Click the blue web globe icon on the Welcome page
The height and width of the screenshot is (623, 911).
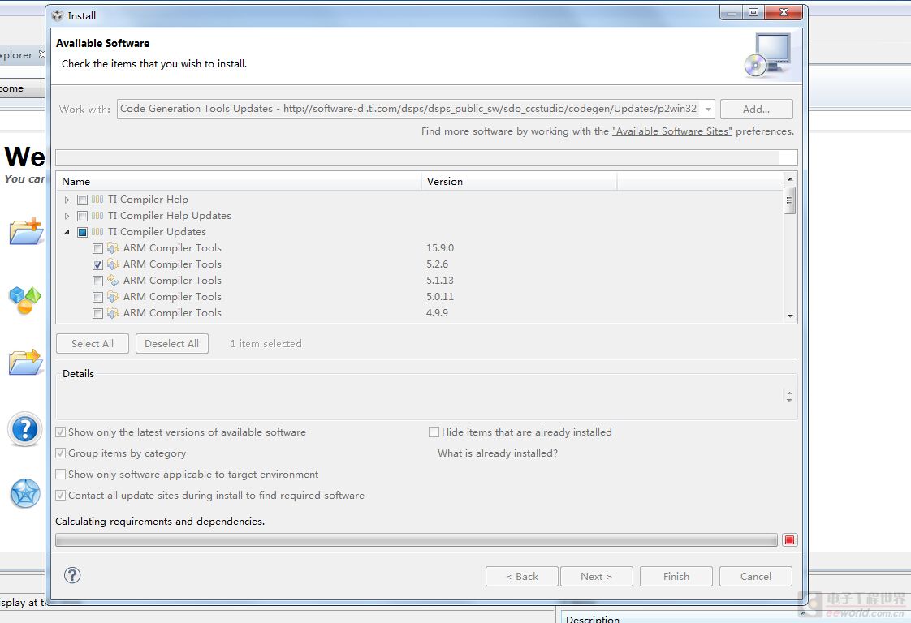pyautogui.click(x=25, y=493)
